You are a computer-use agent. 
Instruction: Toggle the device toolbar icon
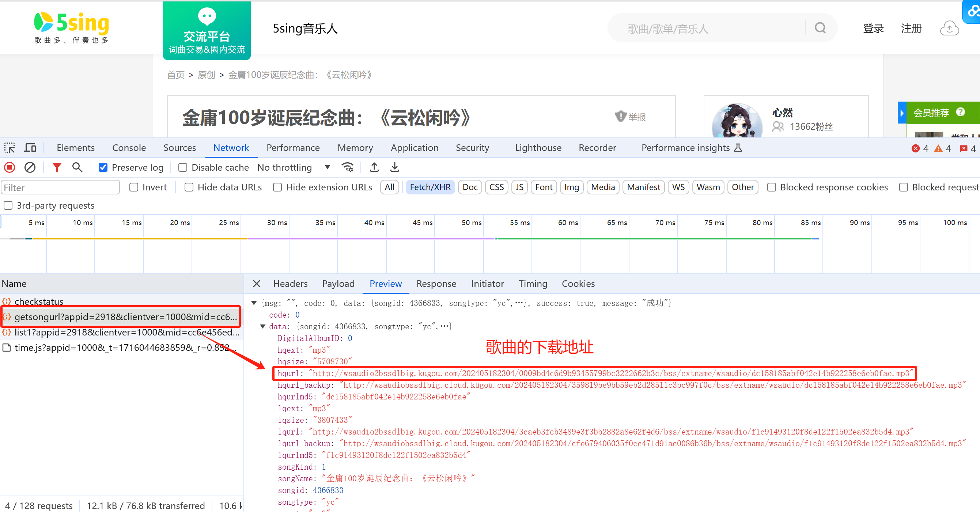click(x=30, y=148)
